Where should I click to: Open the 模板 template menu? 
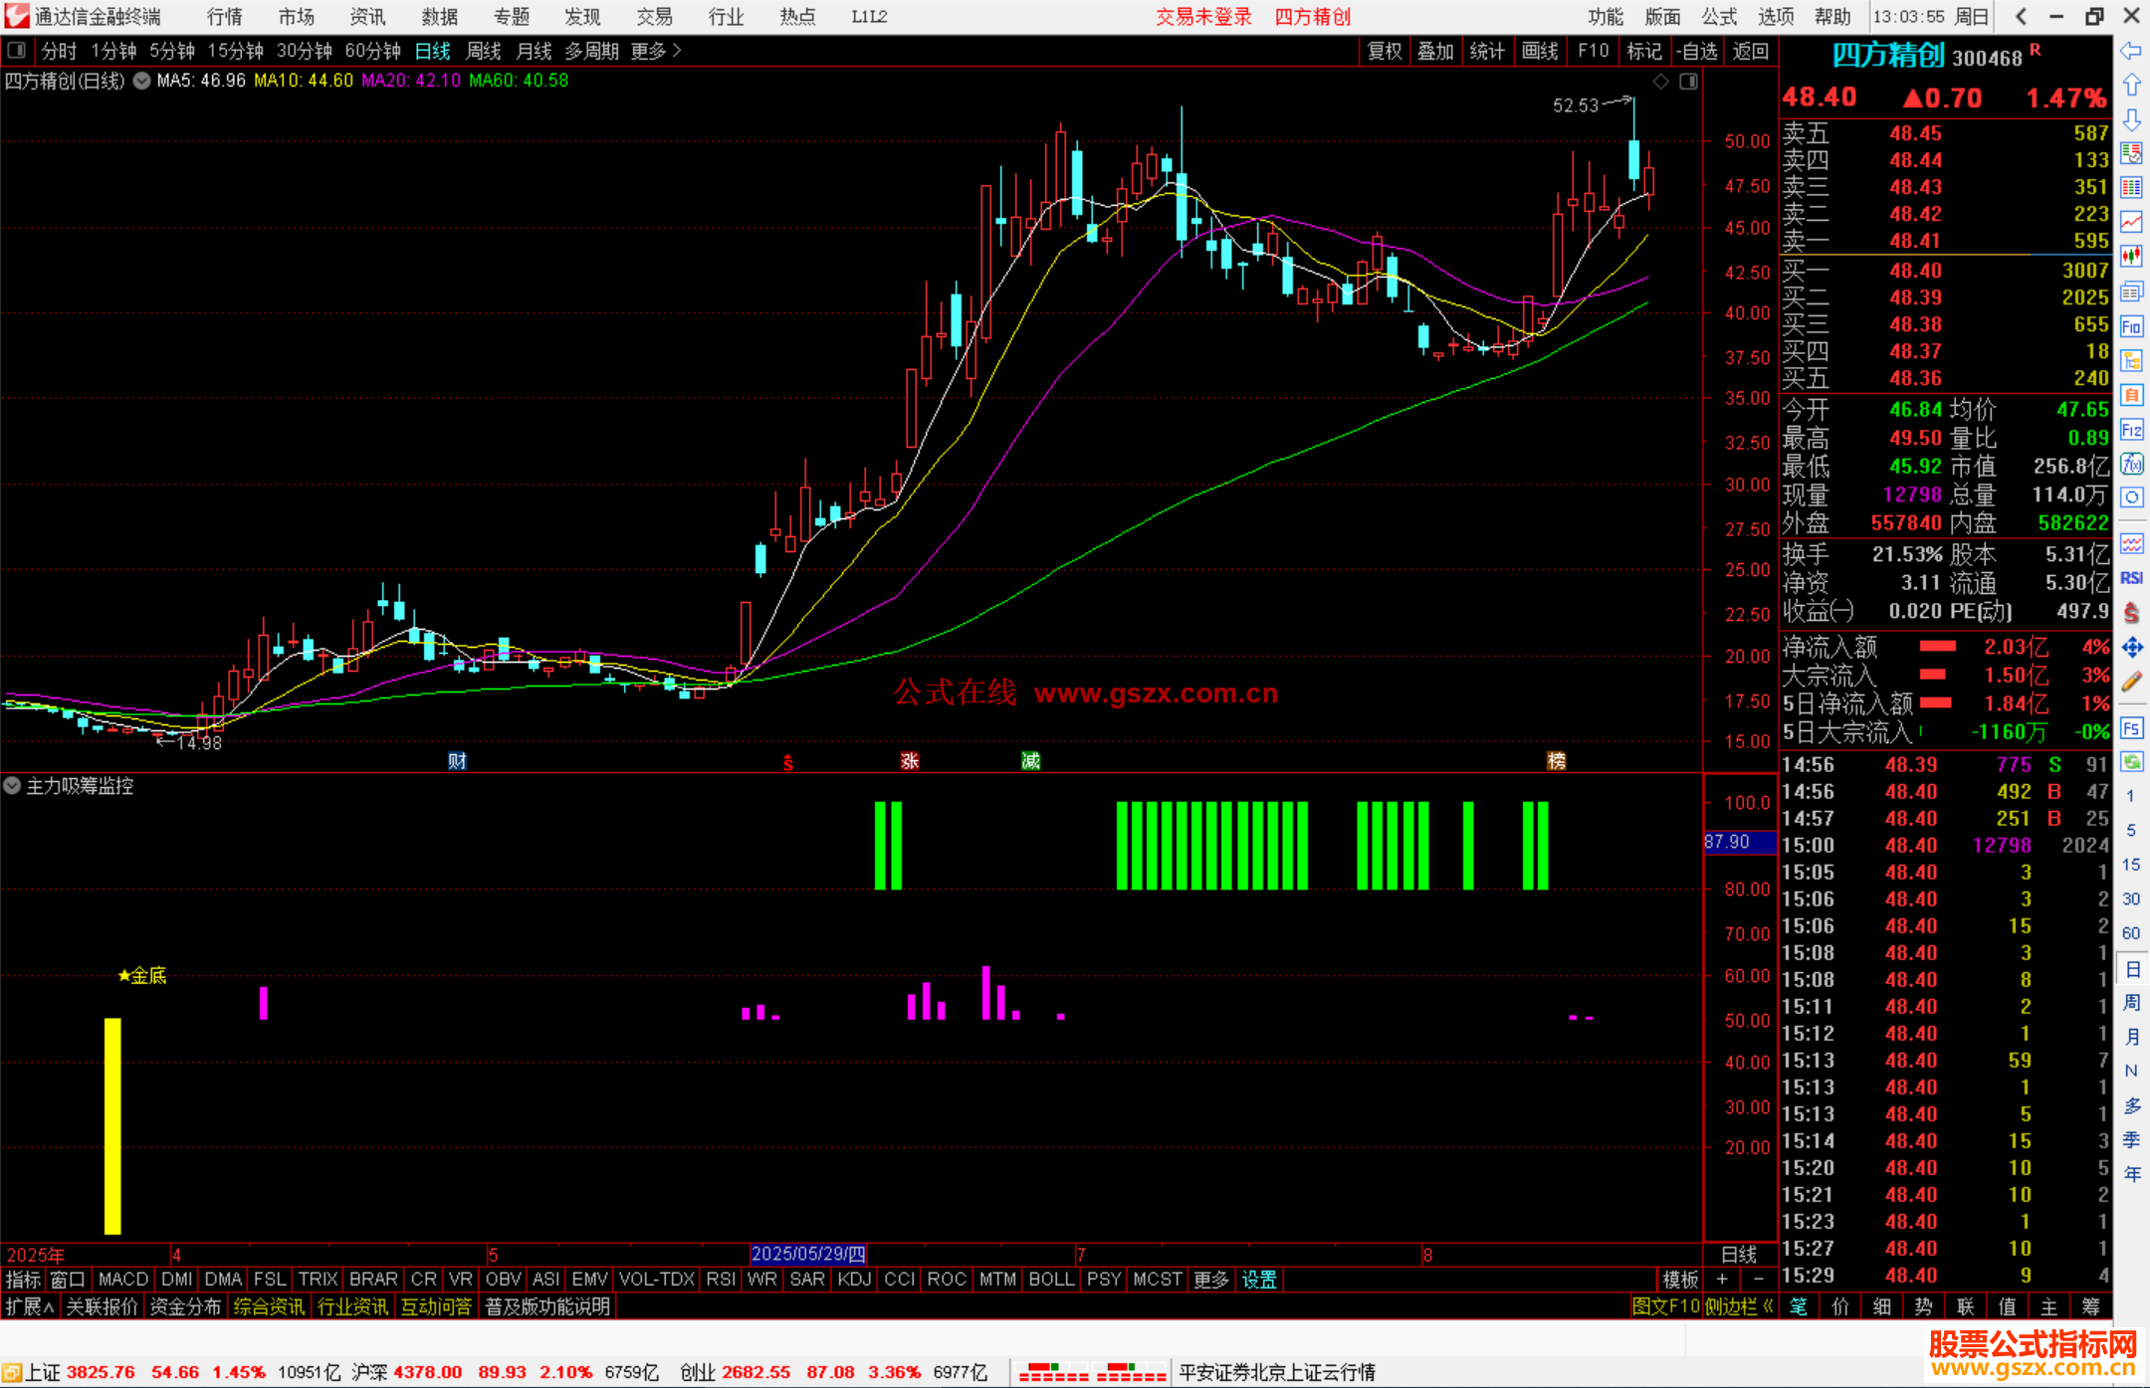(1680, 1280)
